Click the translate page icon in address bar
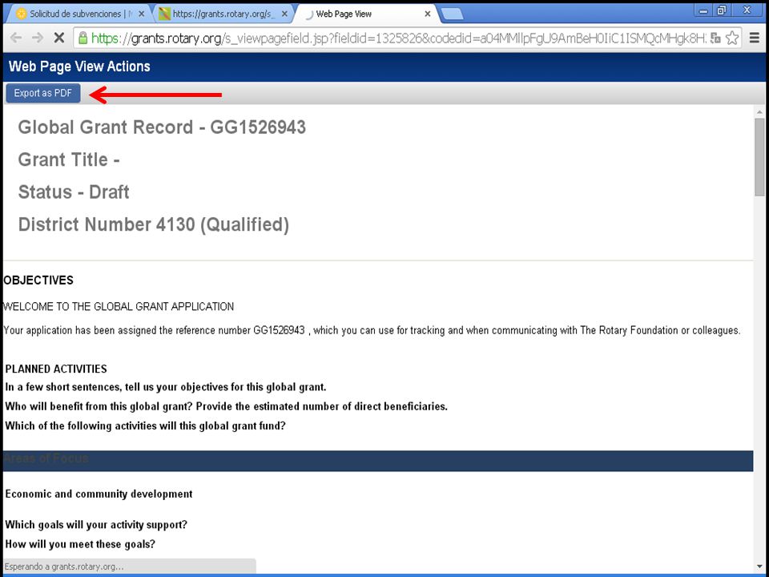This screenshot has width=769, height=577. tap(715, 38)
